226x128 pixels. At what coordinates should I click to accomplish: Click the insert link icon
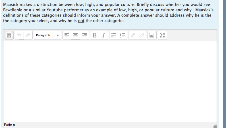coord(132,35)
